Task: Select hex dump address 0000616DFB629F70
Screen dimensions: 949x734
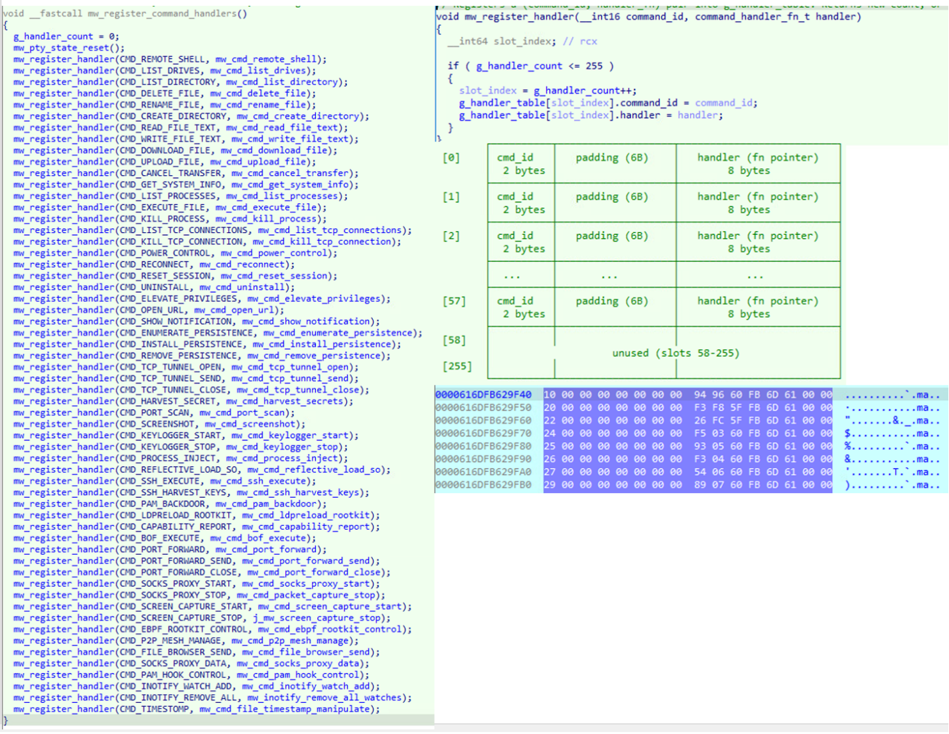Action: tap(483, 433)
